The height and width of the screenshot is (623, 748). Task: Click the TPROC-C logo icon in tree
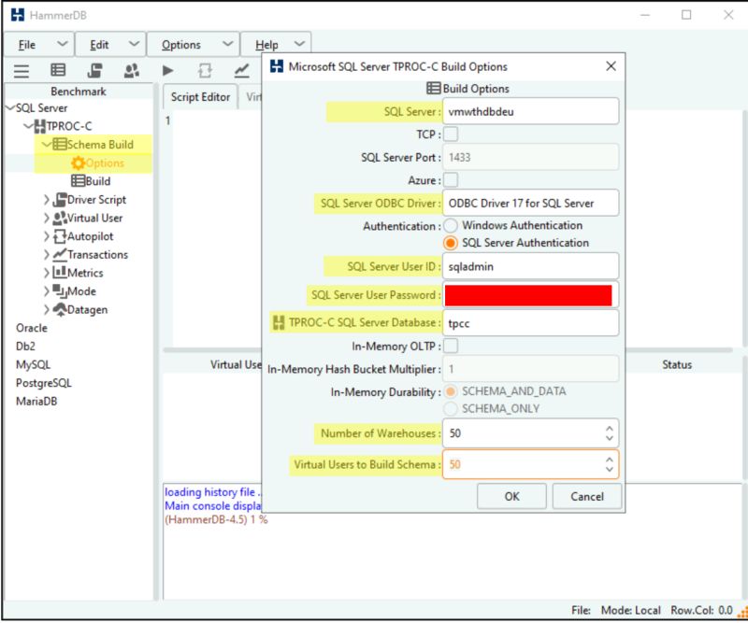click(x=40, y=126)
